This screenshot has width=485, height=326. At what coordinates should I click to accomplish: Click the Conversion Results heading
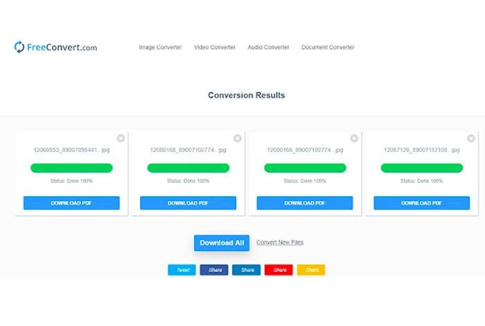(x=246, y=95)
